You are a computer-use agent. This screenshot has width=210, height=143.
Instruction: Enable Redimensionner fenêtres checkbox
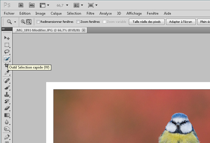click(x=38, y=22)
